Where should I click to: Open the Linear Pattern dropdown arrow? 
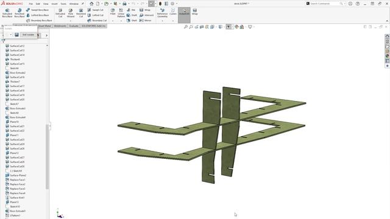[x=121, y=21]
